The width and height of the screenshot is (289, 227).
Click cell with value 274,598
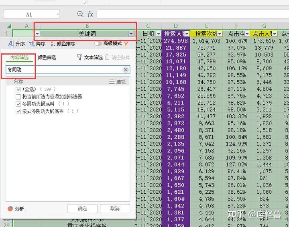(x=176, y=41)
